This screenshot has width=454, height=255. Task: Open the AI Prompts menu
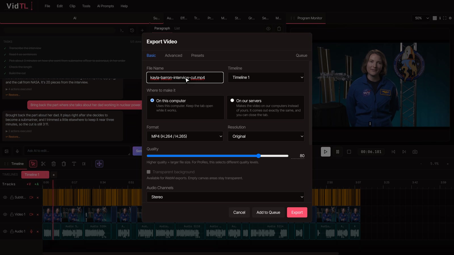point(105,6)
